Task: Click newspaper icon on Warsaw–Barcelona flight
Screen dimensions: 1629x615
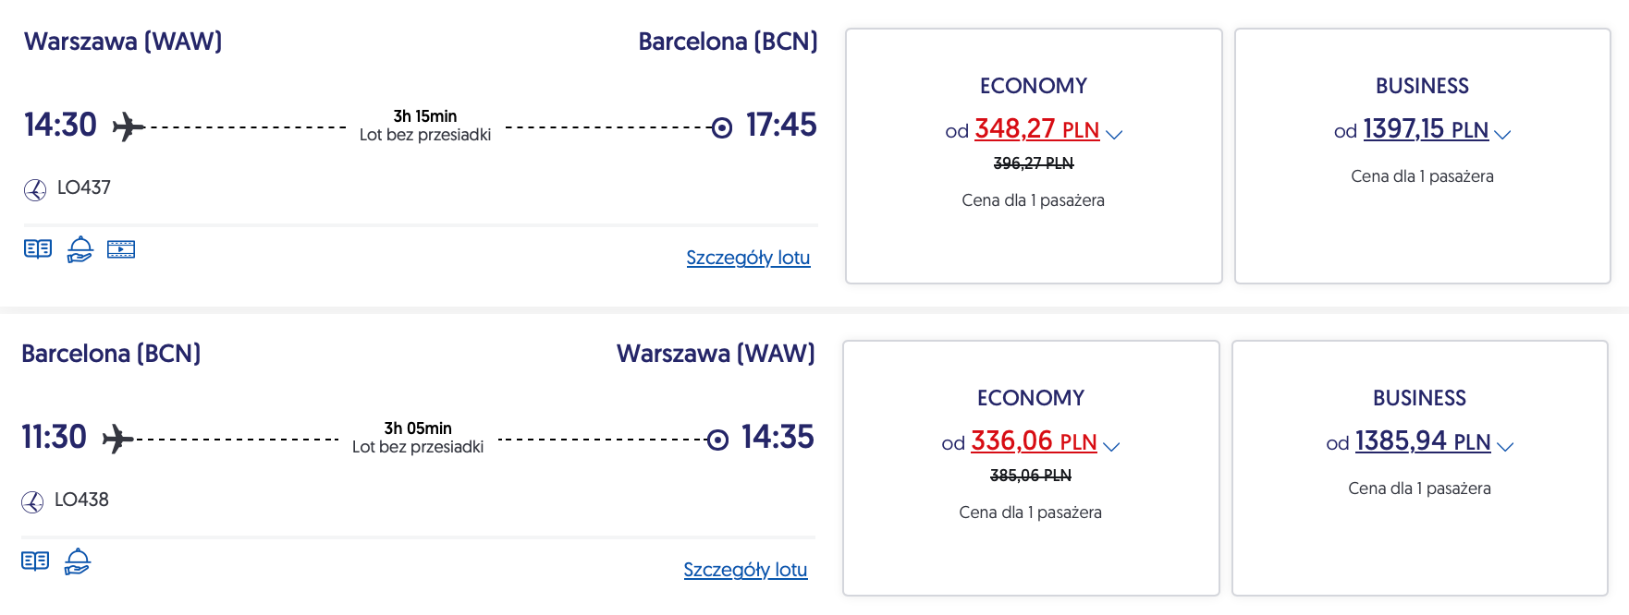Action: click(38, 249)
